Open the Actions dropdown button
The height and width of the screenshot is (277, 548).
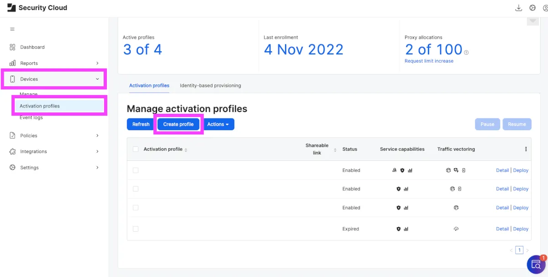218,124
